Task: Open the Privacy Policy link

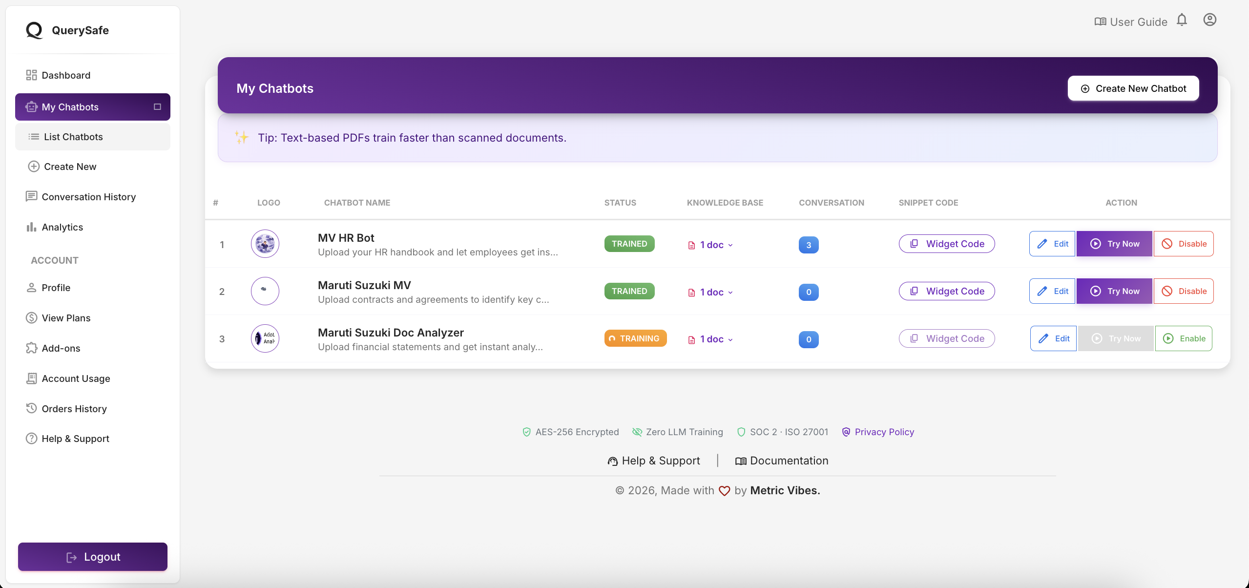Action: (884, 432)
